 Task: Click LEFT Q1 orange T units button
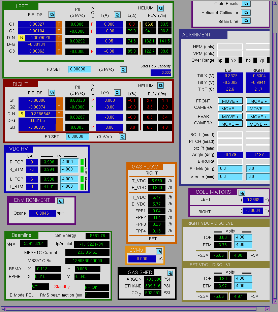click(x=59, y=24)
